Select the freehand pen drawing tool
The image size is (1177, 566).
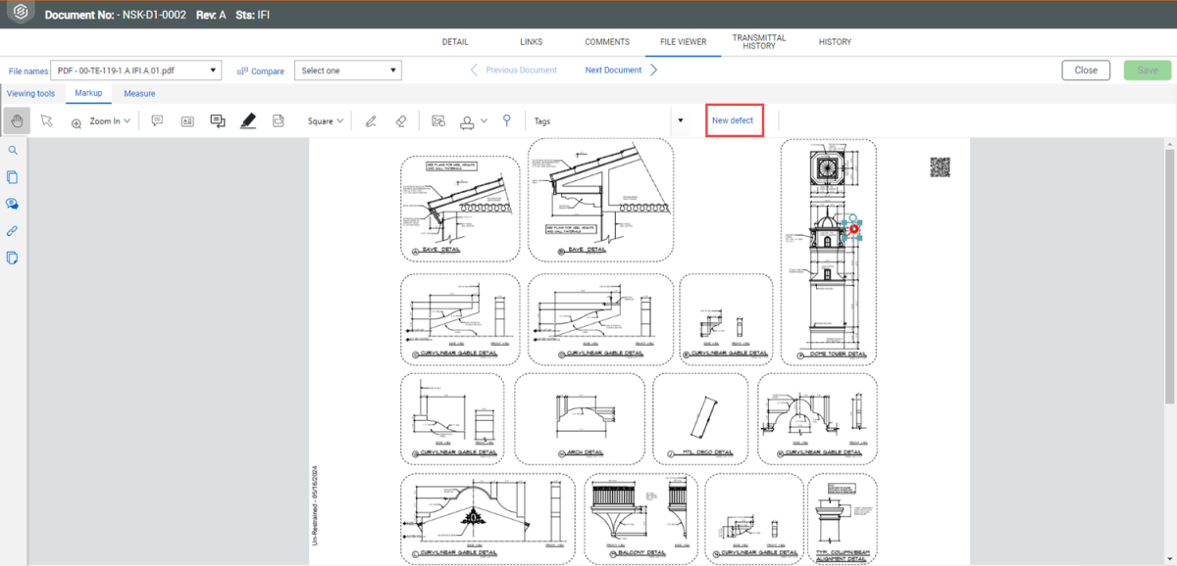(x=371, y=121)
